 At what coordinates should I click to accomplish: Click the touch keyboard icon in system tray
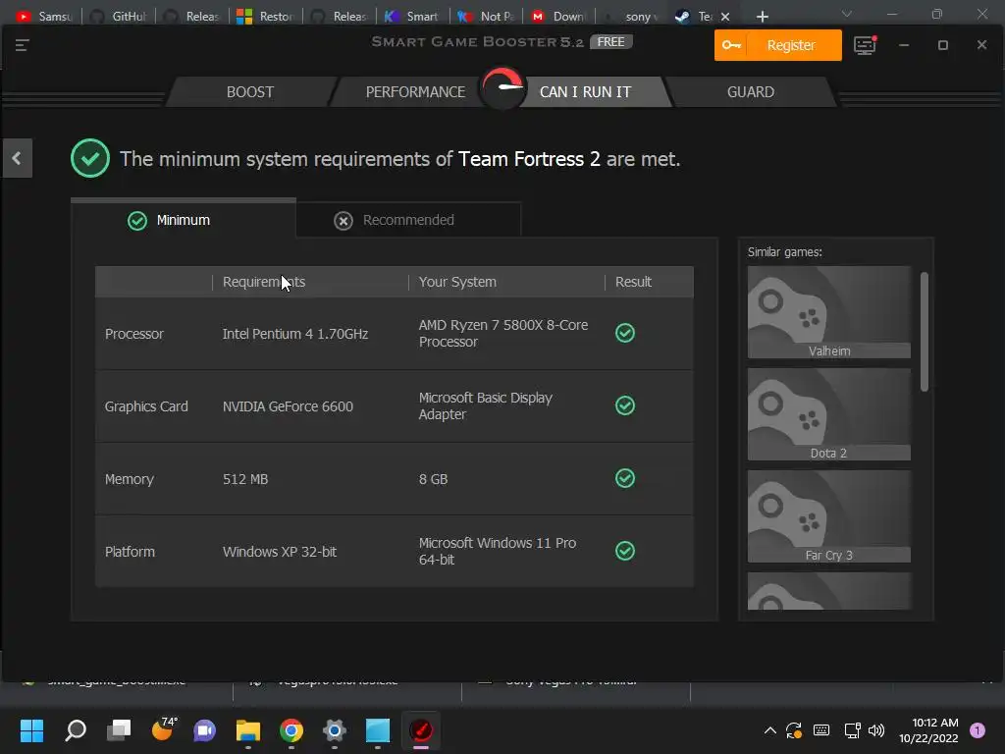click(821, 730)
